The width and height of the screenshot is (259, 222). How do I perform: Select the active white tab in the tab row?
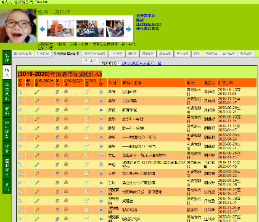point(67,54)
